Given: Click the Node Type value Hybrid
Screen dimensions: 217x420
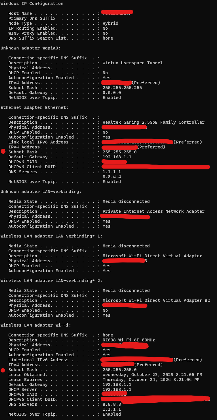Looking at the screenshot, I should (x=110, y=23).
